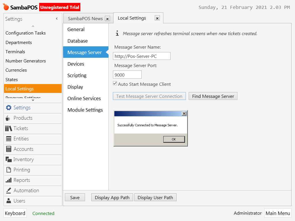
Task: Open Currencies in settings list
Action: (33, 70)
